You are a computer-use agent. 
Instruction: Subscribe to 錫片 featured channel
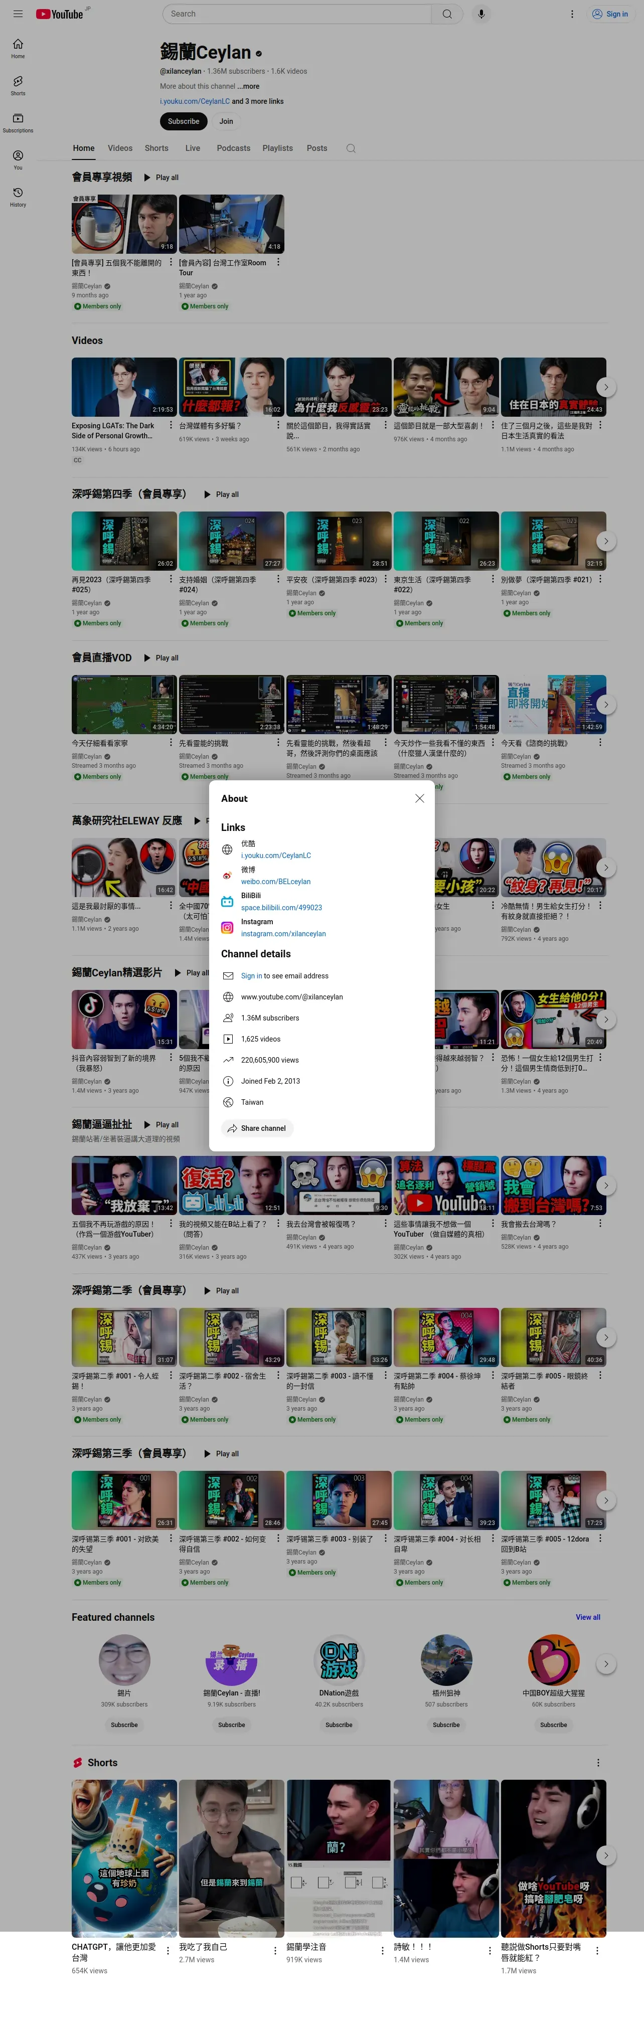124,1724
